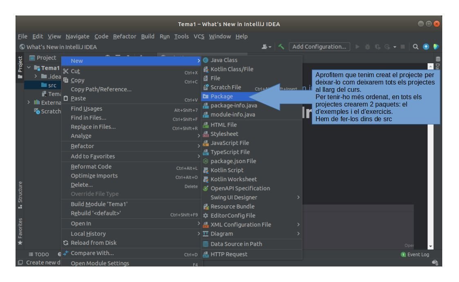
Task: Click the Run play icon in toolbar
Action: pos(357,47)
